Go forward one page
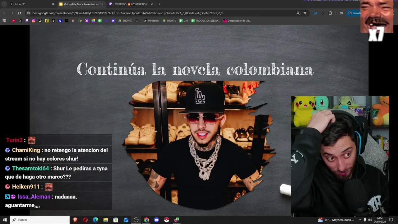Image resolution: width=398 pixels, height=224 pixels. [12, 13]
